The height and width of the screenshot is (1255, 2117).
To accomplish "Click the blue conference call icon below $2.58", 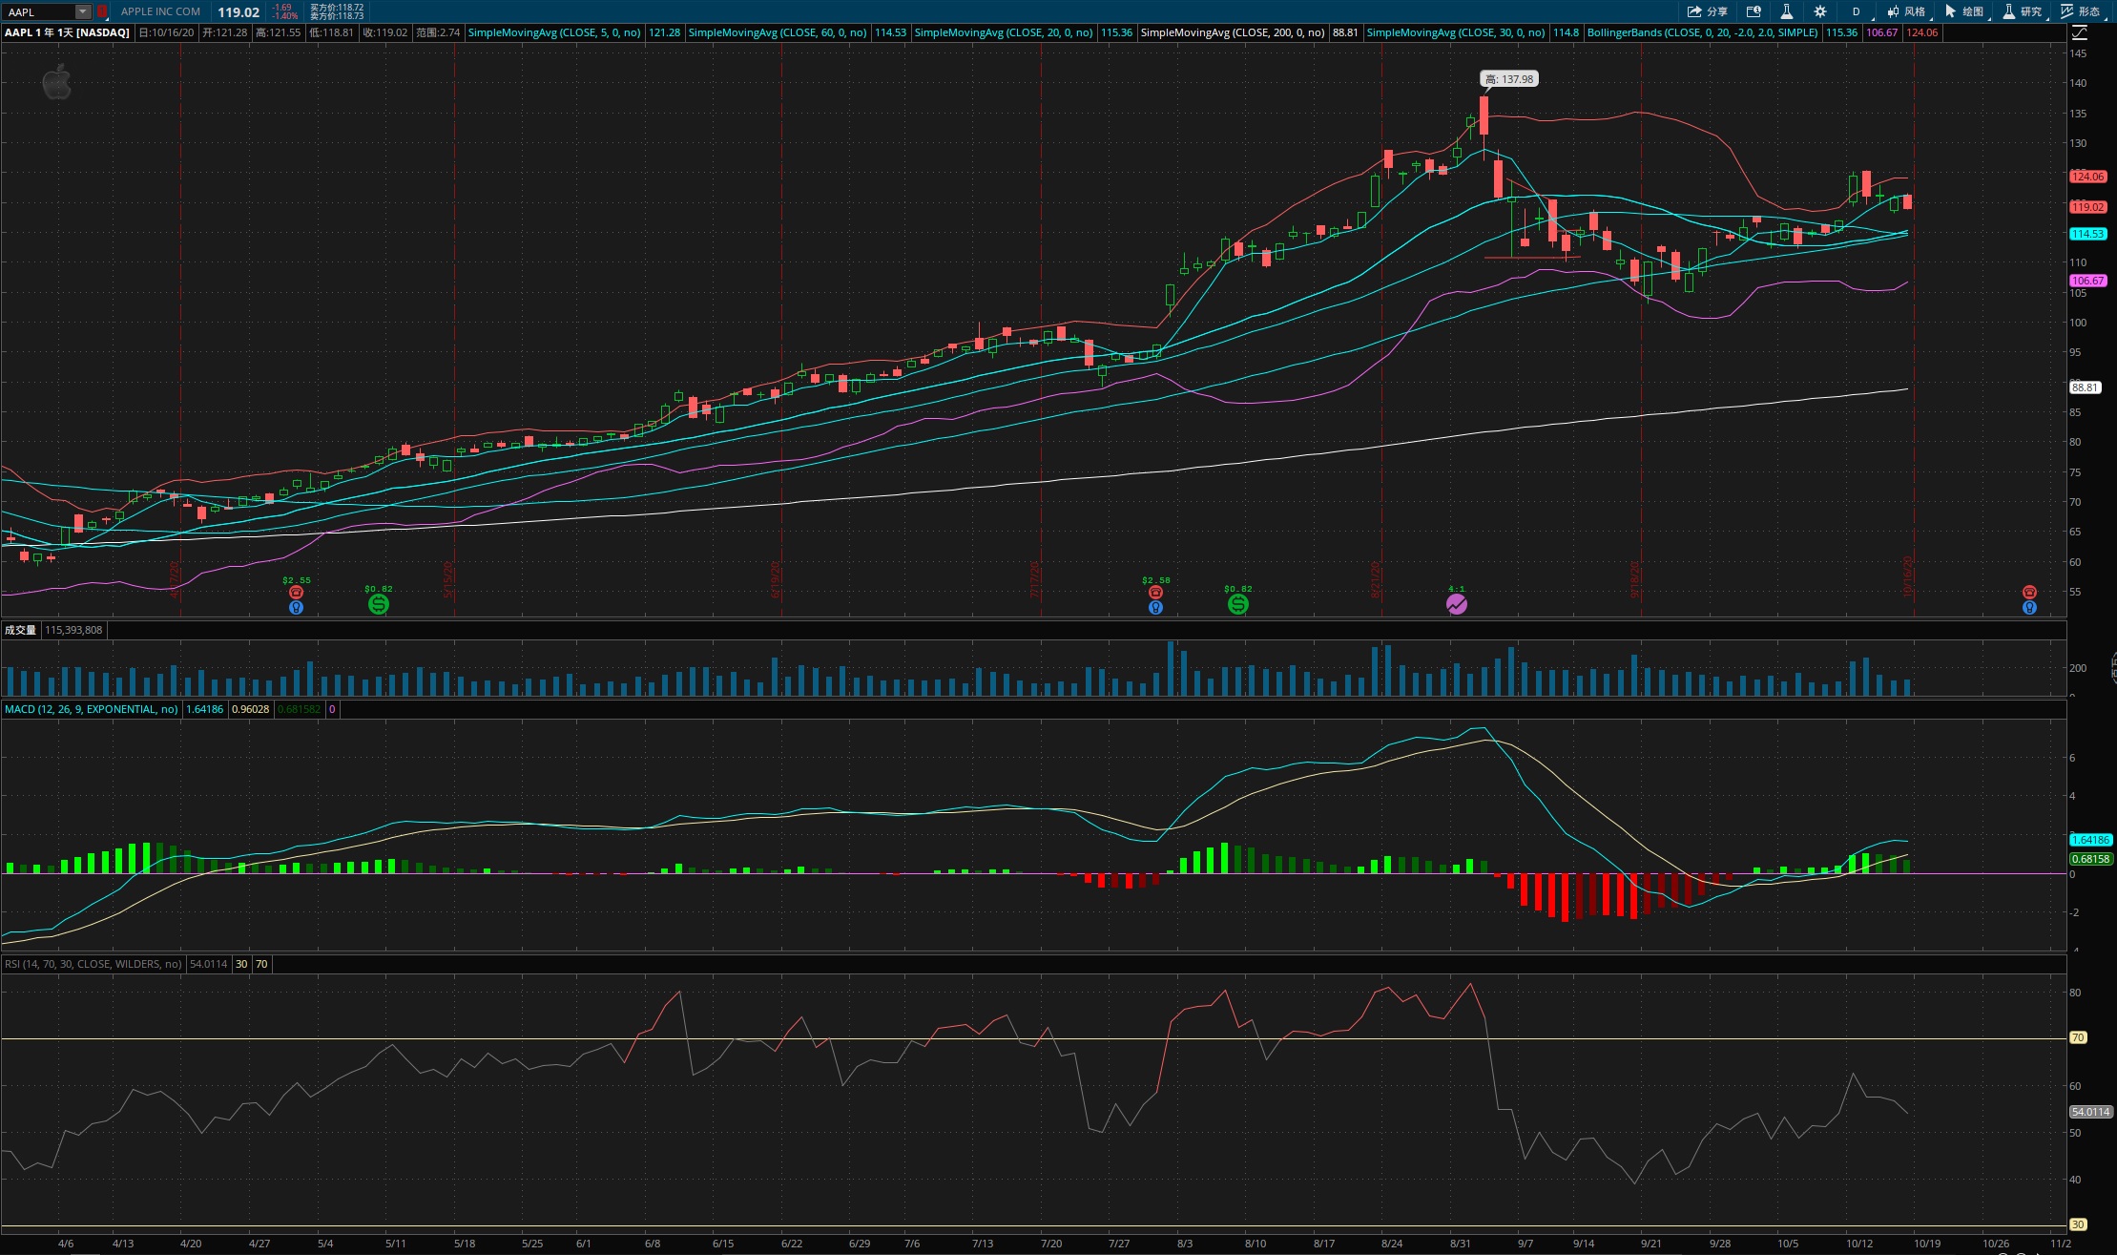I will [1155, 607].
